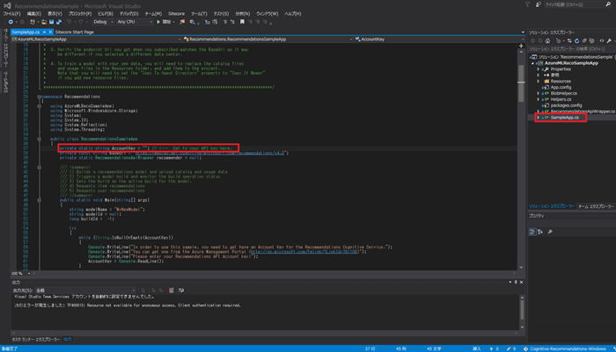Close the Output panel
This screenshot has height=352, width=616.
point(521,283)
